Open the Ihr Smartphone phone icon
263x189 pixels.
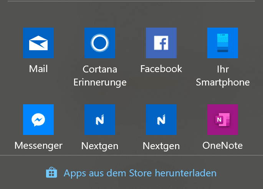click(x=223, y=43)
